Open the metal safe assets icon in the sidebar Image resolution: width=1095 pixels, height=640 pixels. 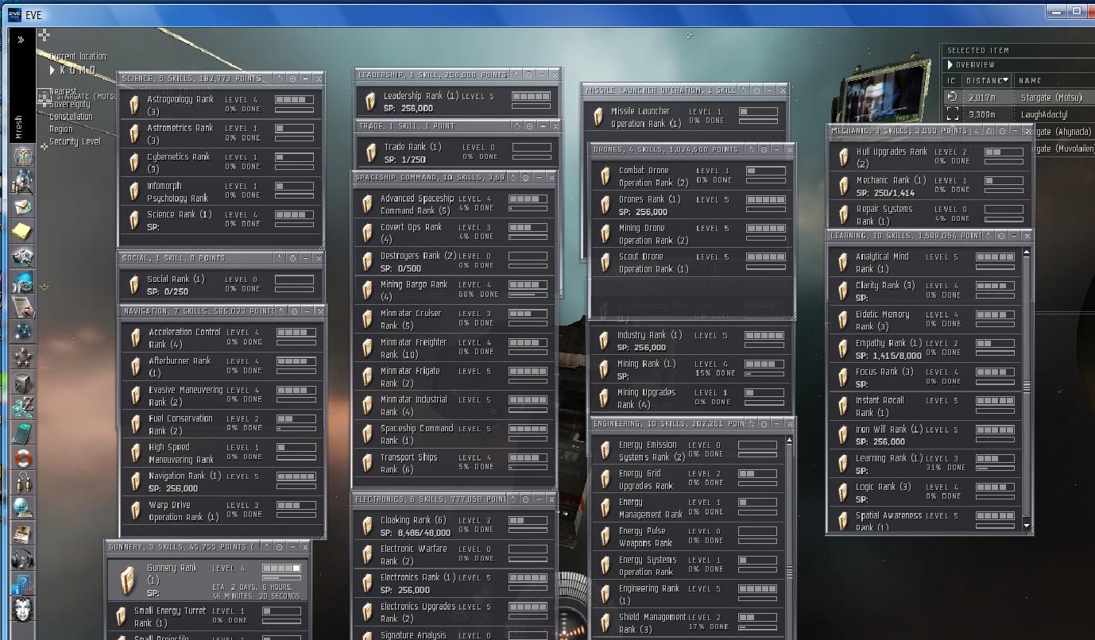coord(22,383)
